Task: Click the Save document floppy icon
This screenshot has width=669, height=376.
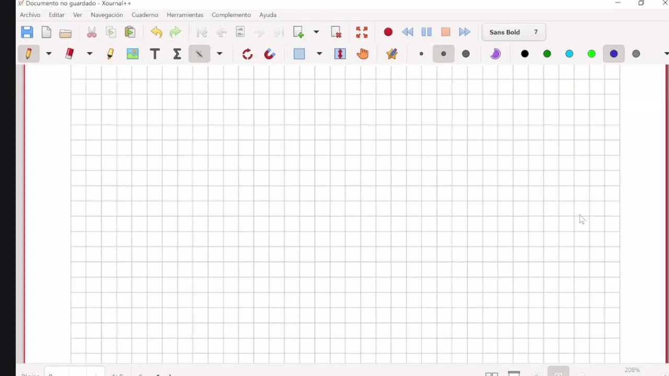Action: point(27,32)
